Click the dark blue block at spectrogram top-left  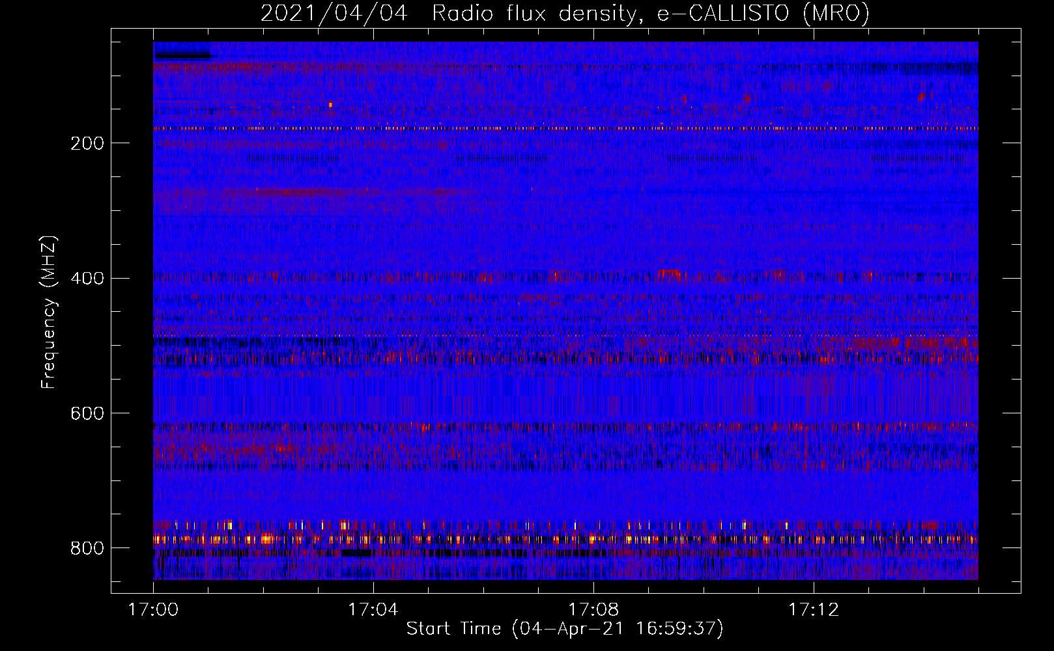point(182,51)
